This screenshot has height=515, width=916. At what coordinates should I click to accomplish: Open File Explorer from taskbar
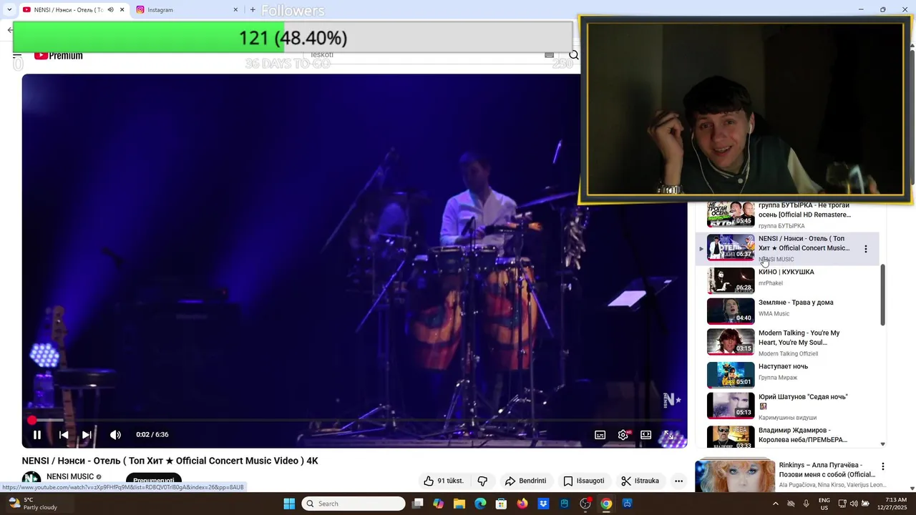click(x=459, y=504)
